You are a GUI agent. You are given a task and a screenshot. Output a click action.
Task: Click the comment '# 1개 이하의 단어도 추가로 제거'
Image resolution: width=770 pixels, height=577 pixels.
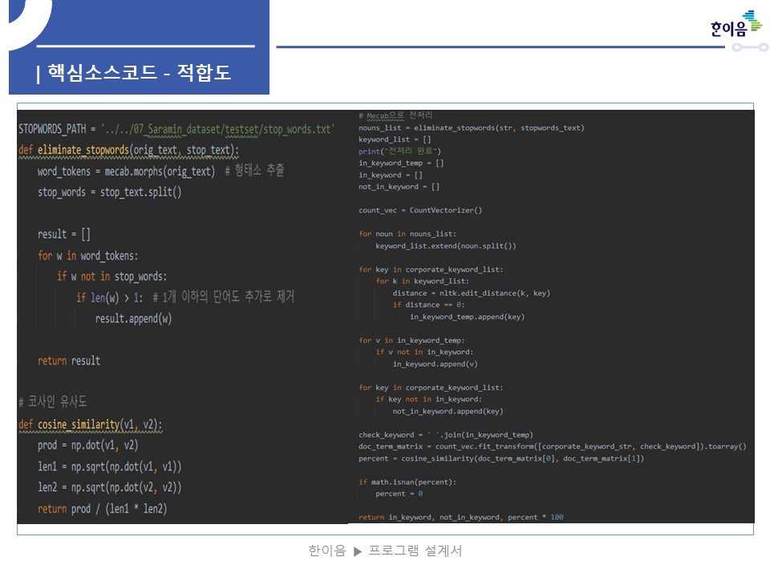224,297
